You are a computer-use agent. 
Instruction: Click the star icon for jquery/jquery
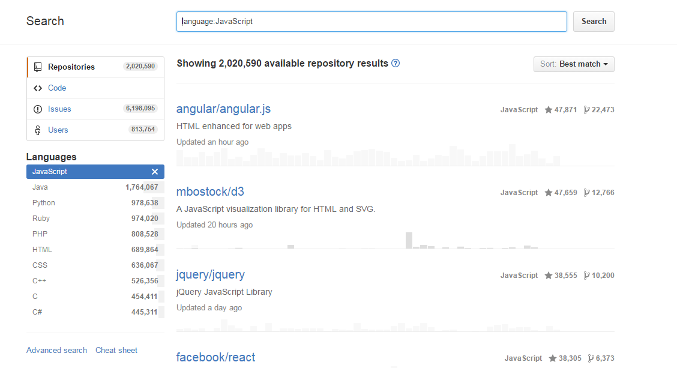point(549,276)
